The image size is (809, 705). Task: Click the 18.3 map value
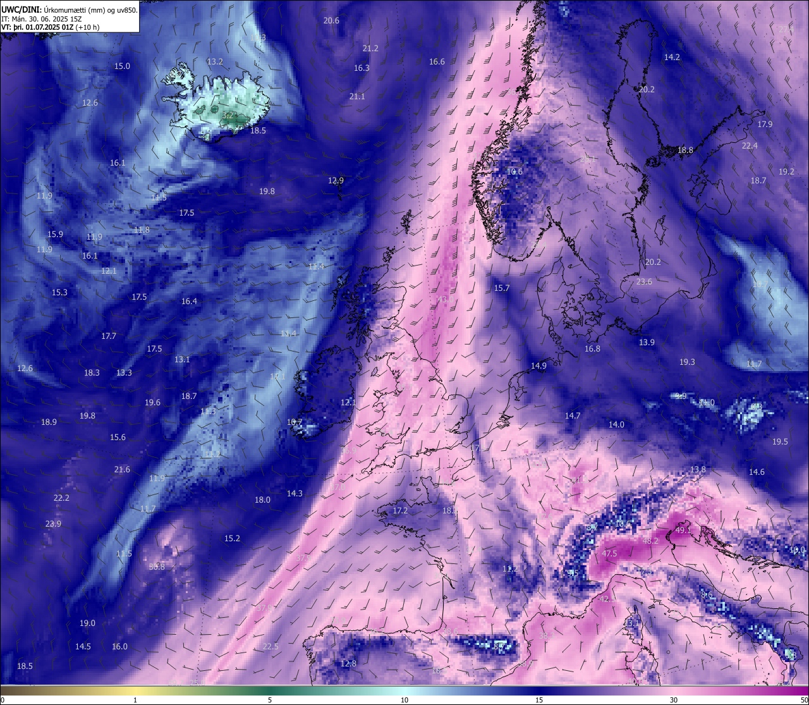(x=92, y=373)
